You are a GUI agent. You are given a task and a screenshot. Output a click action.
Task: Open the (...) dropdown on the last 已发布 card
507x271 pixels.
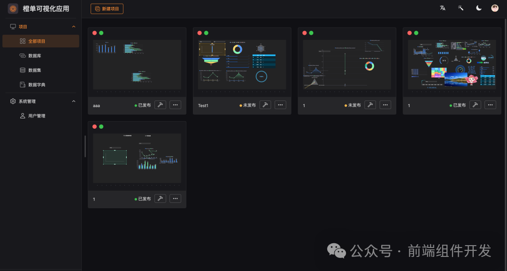click(490, 105)
